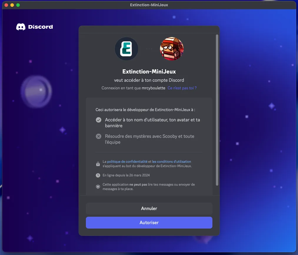Screen dimensions: 298x255
Task: Click the green checkmark permission icon
Action: pos(99,120)
